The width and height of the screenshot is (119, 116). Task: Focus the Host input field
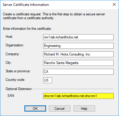[x=78, y=37]
